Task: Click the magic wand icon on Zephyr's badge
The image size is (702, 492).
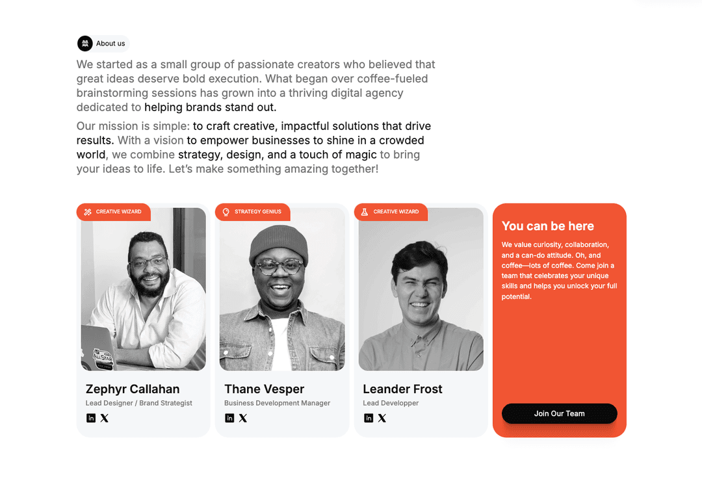Action: coord(88,212)
